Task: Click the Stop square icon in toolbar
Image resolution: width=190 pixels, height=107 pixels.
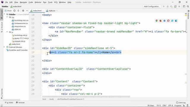Action: [x=179, y=7]
